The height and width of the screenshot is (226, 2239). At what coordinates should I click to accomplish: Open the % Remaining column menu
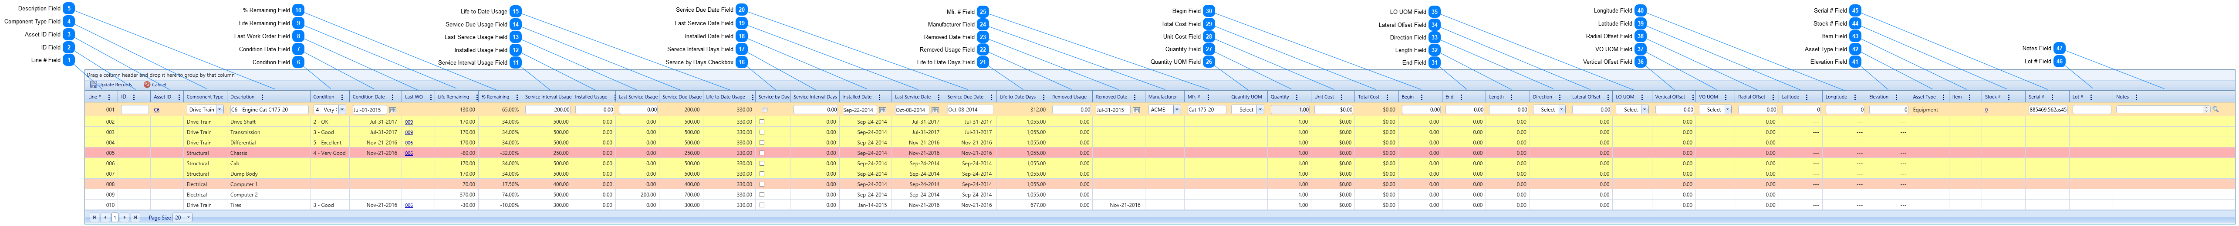[517, 97]
